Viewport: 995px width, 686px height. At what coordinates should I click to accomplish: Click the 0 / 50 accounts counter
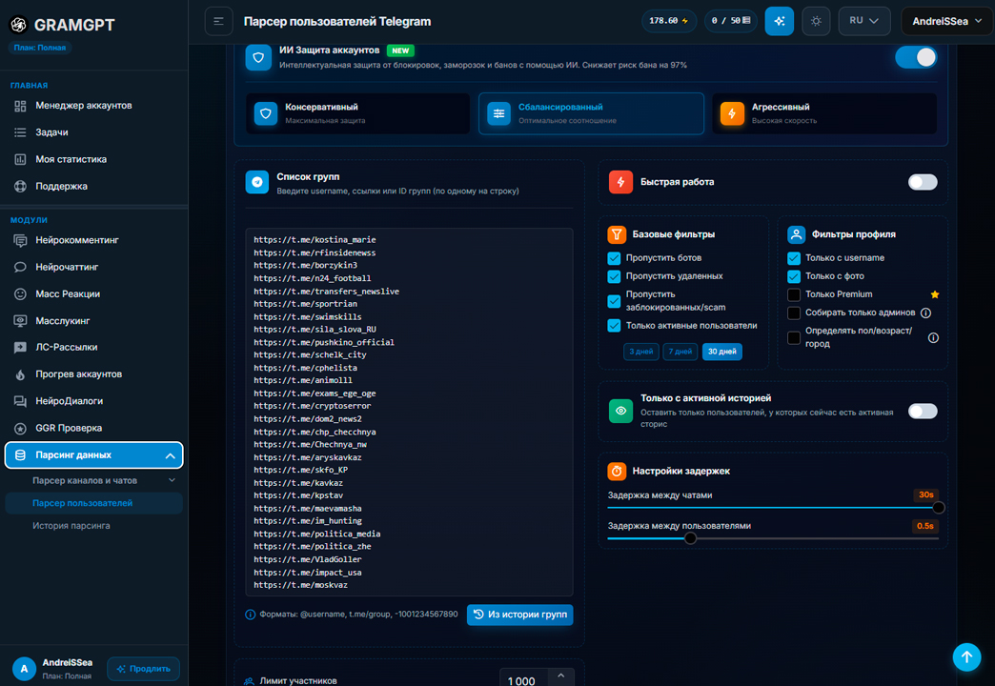tap(730, 21)
